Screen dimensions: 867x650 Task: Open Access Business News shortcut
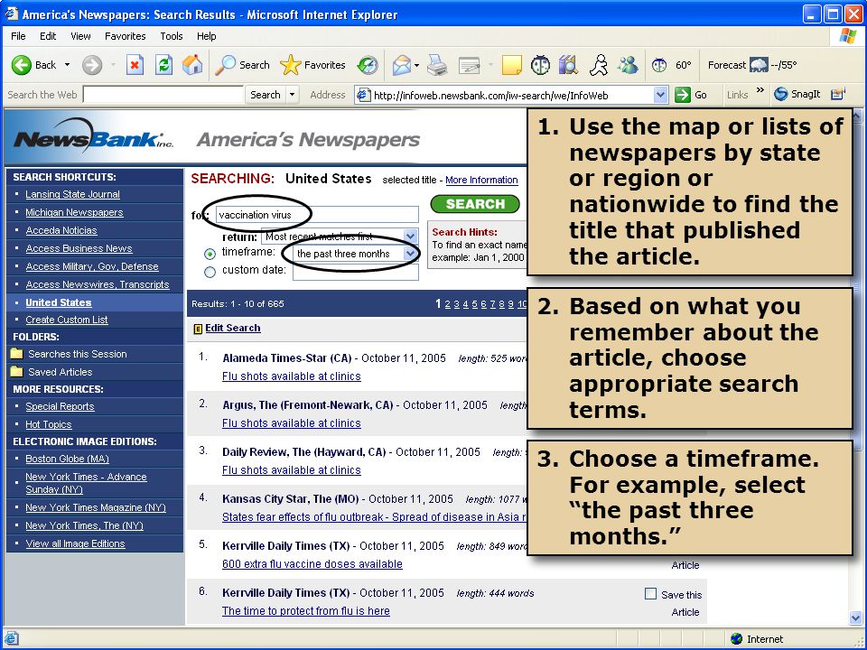coord(79,248)
